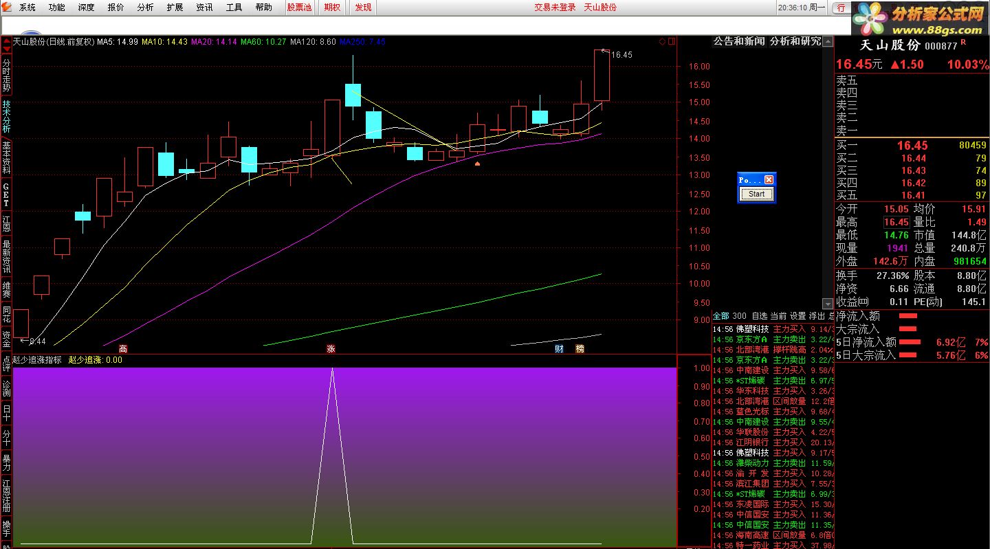Switch to the 资金 sidebar tab
Viewport: 990px width, 549px height.
click(x=6, y=339)
